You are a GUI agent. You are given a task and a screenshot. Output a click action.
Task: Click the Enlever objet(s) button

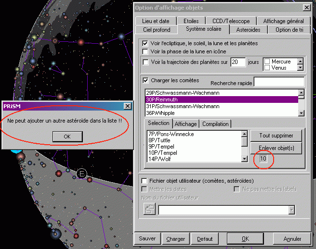[274, 147]
